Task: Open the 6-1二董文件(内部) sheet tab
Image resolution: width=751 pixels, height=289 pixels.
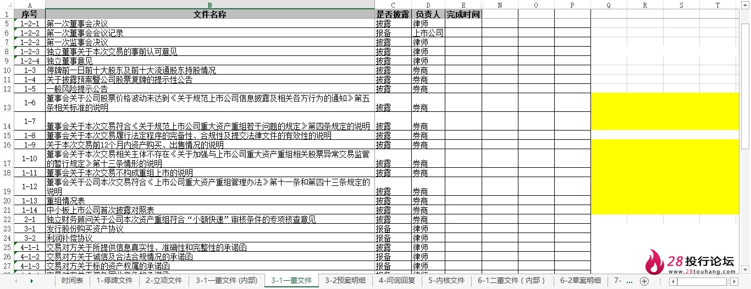Action: (x=512, y=280)
